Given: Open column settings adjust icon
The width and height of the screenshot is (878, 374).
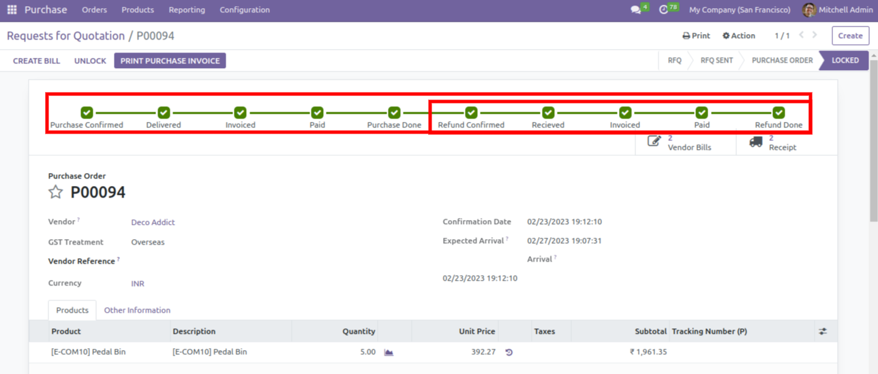Looking at the screenshot, I should coord(823,331).
